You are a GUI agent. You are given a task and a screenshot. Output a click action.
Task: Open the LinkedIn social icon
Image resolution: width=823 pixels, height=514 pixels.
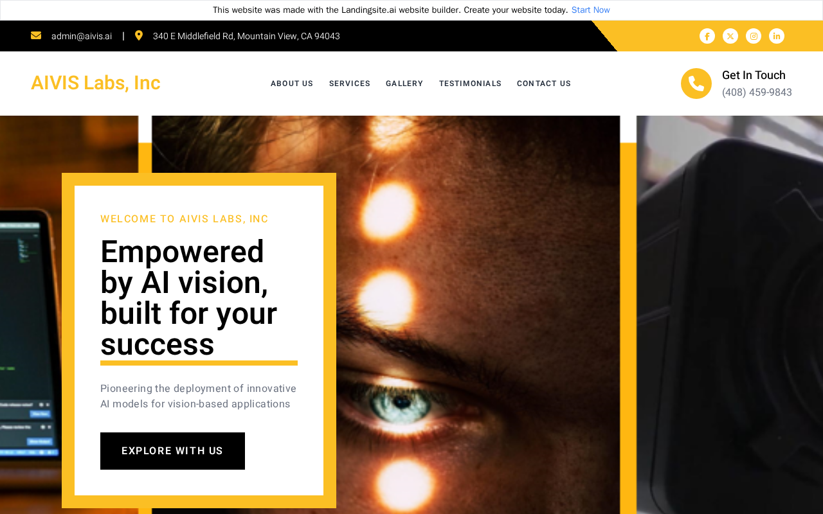[777, 36]
